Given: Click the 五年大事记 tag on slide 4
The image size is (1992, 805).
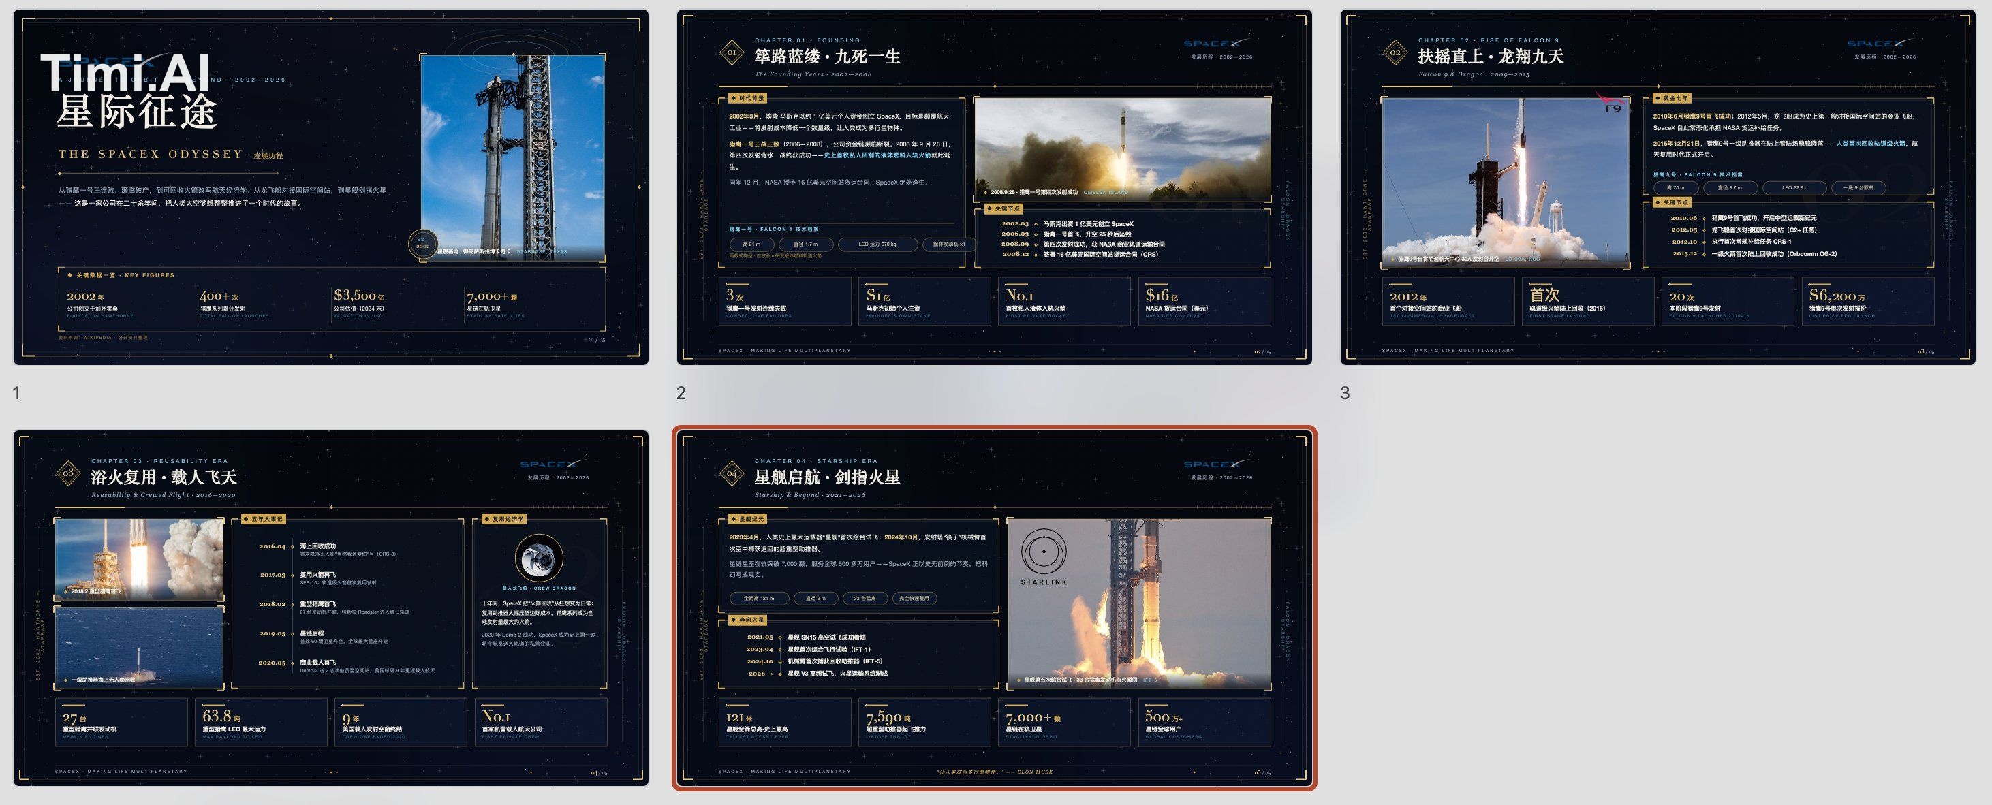Looking at the screenshot, I should click(263, 519).
